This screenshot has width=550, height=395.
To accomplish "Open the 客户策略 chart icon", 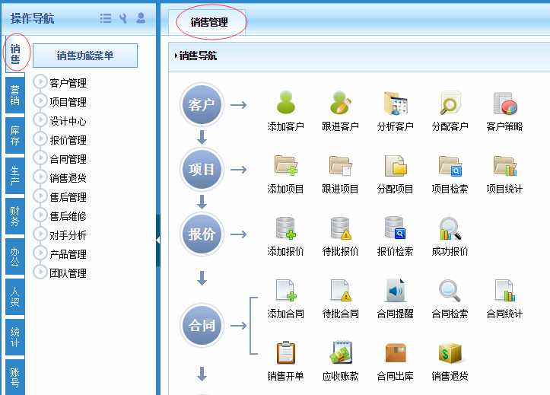I will coord(505,104).
